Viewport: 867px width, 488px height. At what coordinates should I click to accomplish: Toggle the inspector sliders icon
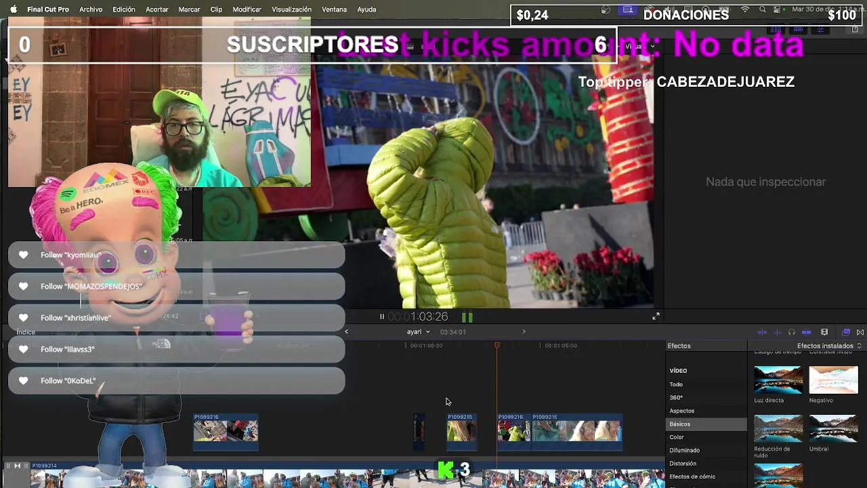click(x=820, y=29)
